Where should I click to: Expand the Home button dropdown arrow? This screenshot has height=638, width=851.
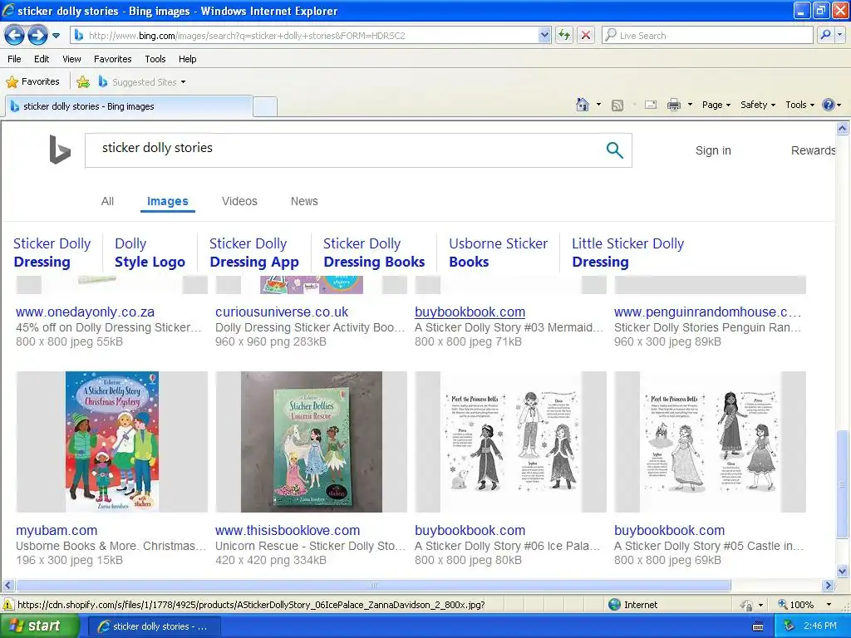tap(598, 105)
